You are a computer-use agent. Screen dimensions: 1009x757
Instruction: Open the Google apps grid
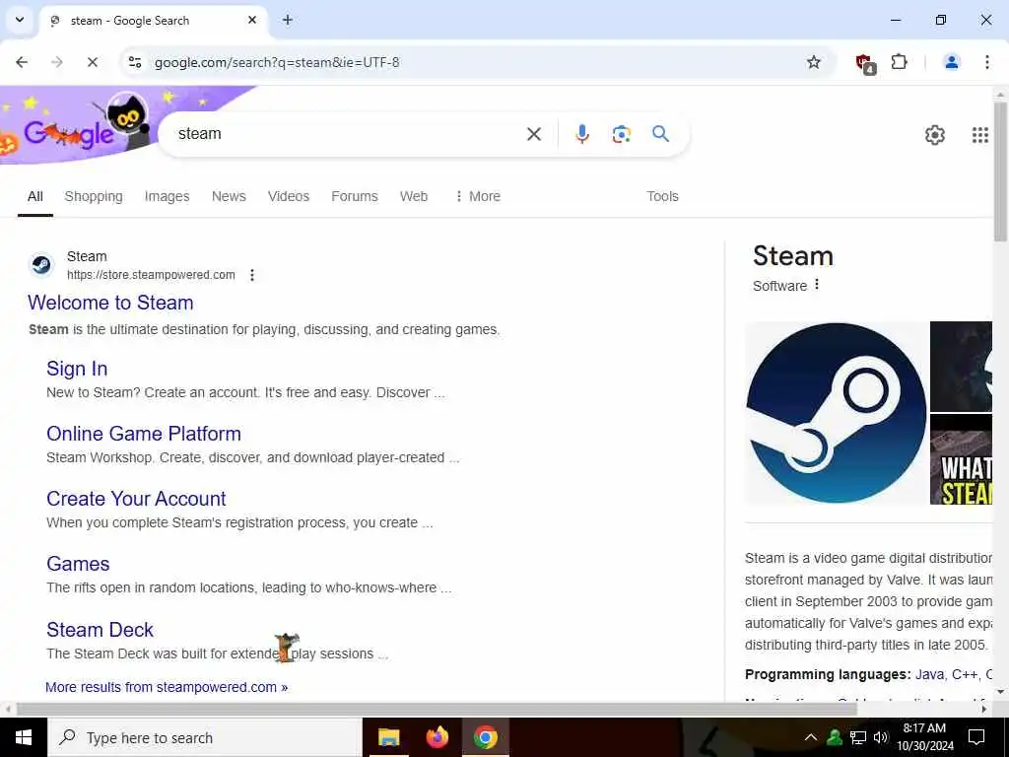tap(980, 134)
